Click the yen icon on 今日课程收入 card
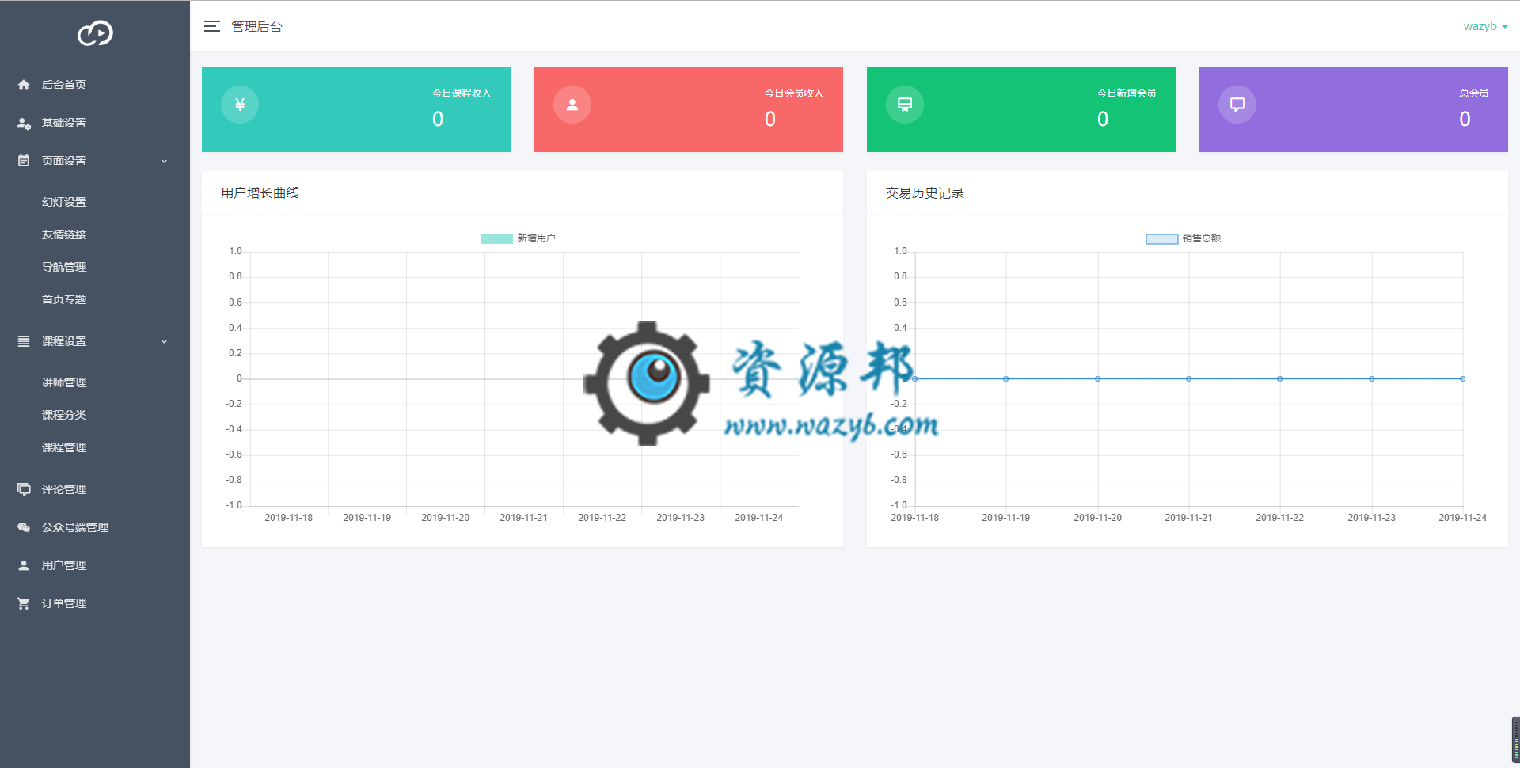1520x768 pixels. 240,105
